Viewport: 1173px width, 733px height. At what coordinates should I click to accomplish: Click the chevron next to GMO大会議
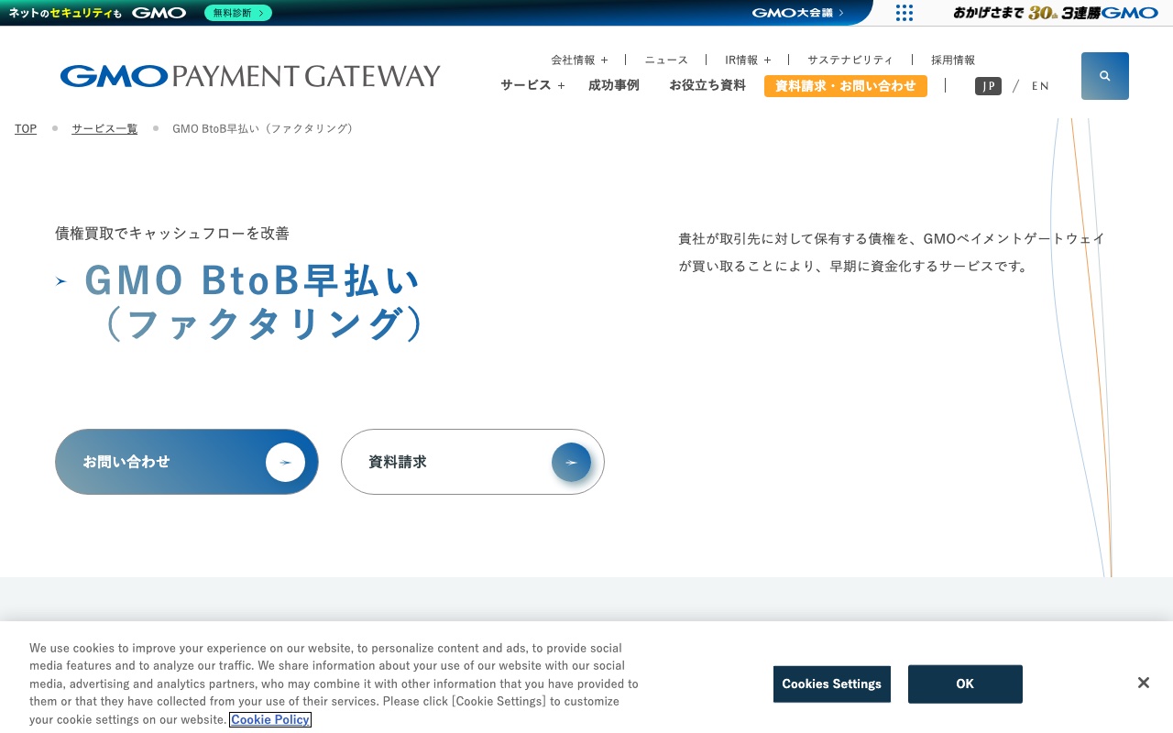pos(840,12)
